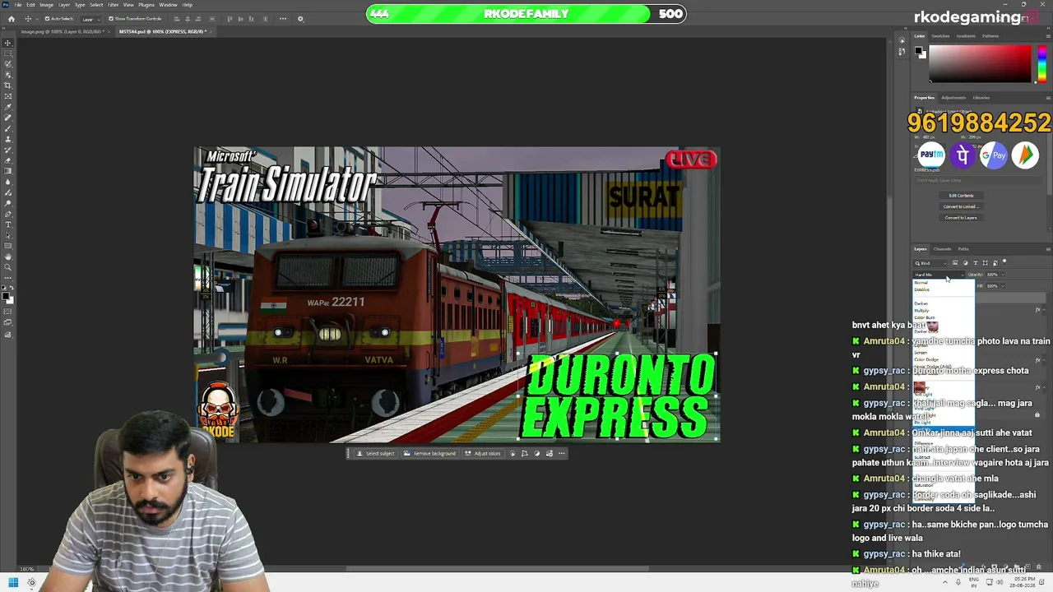Select the Spot Healing Brush tool
The width and height of the screenshot is (1053, 592).
tap(8, 118)
